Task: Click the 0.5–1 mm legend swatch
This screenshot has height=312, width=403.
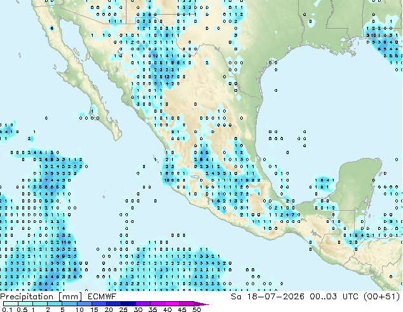Action: [x=25, y=304]
